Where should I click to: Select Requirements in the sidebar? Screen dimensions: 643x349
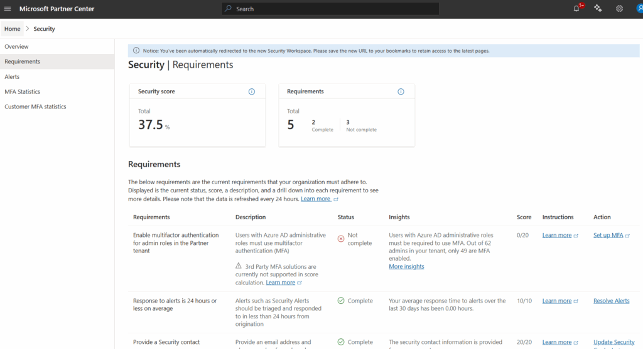[57, 61]
